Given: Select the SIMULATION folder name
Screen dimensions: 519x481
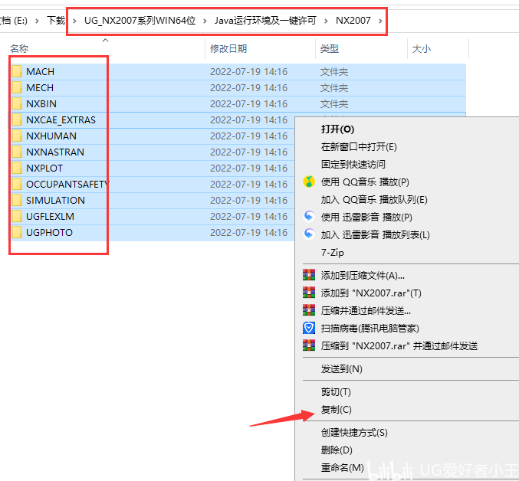Looking at the screenshot, I should click(55, 201).
